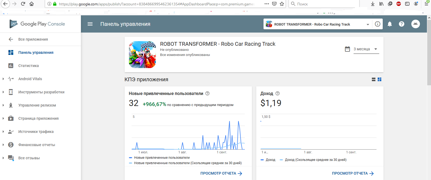431x180 pixels.
Task: Open app info circle icon in header
Action: [378, 24]
